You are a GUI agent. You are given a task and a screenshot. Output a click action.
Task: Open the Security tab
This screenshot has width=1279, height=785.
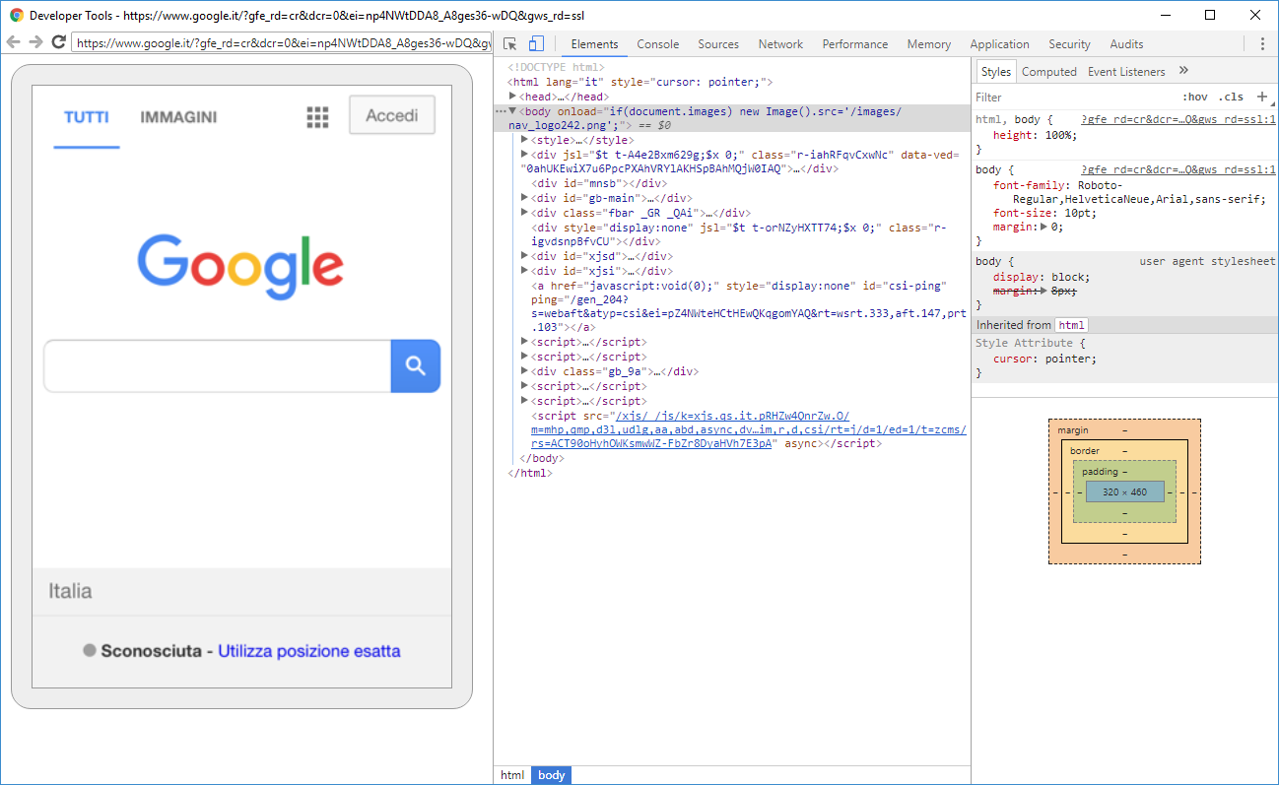coord(1069,44)
